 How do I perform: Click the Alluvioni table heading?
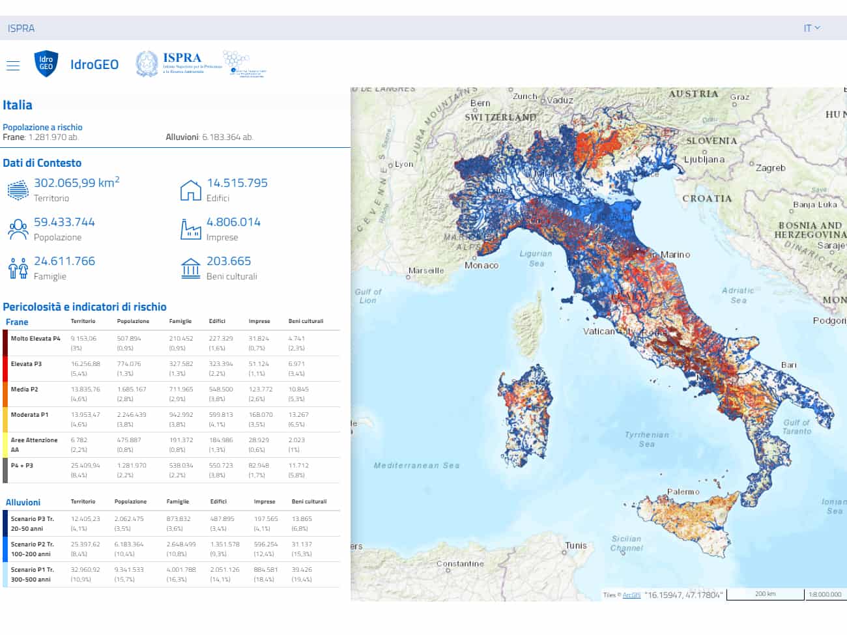tap(23, 502)
